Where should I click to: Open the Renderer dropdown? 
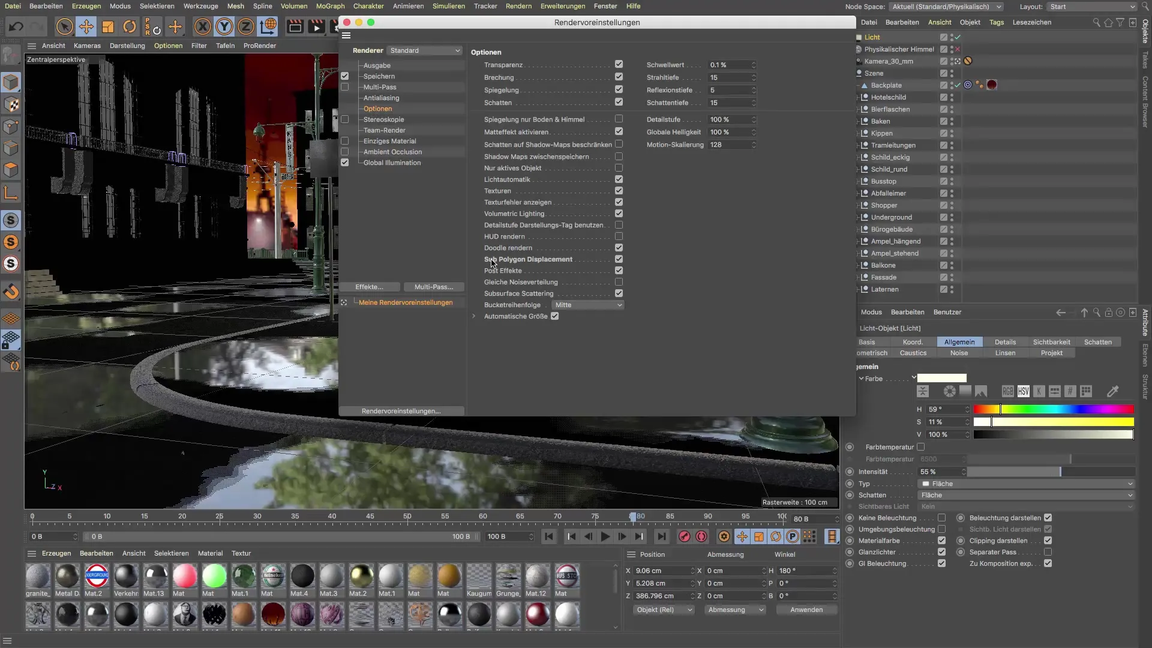pos(425,50)
